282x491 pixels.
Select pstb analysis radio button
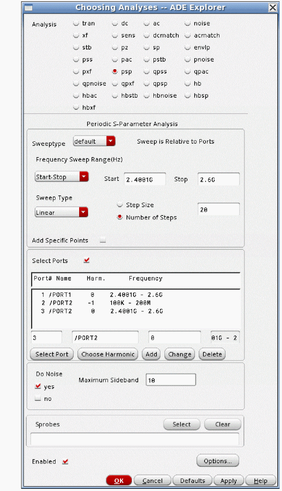coord(146,60)
